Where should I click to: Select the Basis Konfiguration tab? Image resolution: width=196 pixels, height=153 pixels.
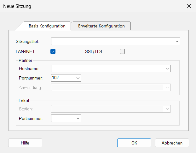pos(47,26)
